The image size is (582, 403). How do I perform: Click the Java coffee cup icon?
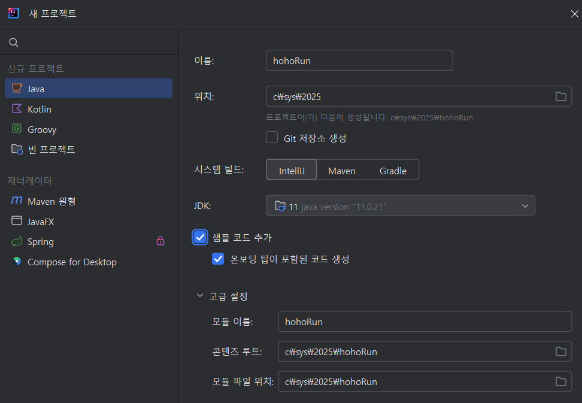coord(17,88)
